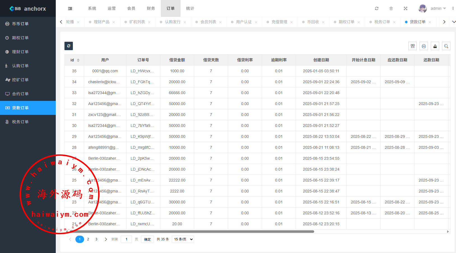Click the refresh icon in the top header
The height and width of the screenshot is (253, 456).
pyautogui.click(x=377, y=8)
